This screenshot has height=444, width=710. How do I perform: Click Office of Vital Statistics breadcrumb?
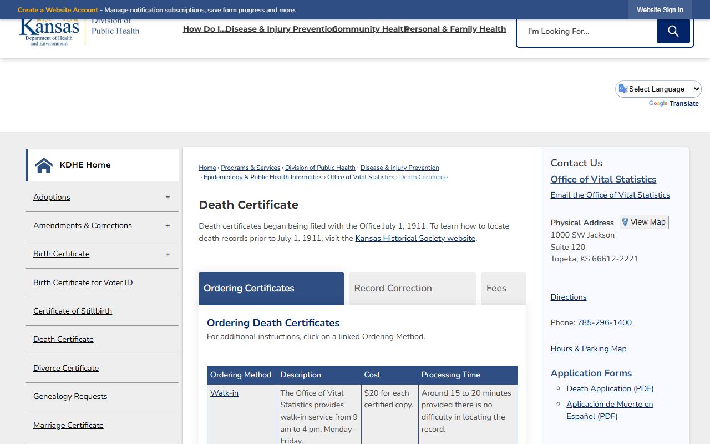(361, 177)
